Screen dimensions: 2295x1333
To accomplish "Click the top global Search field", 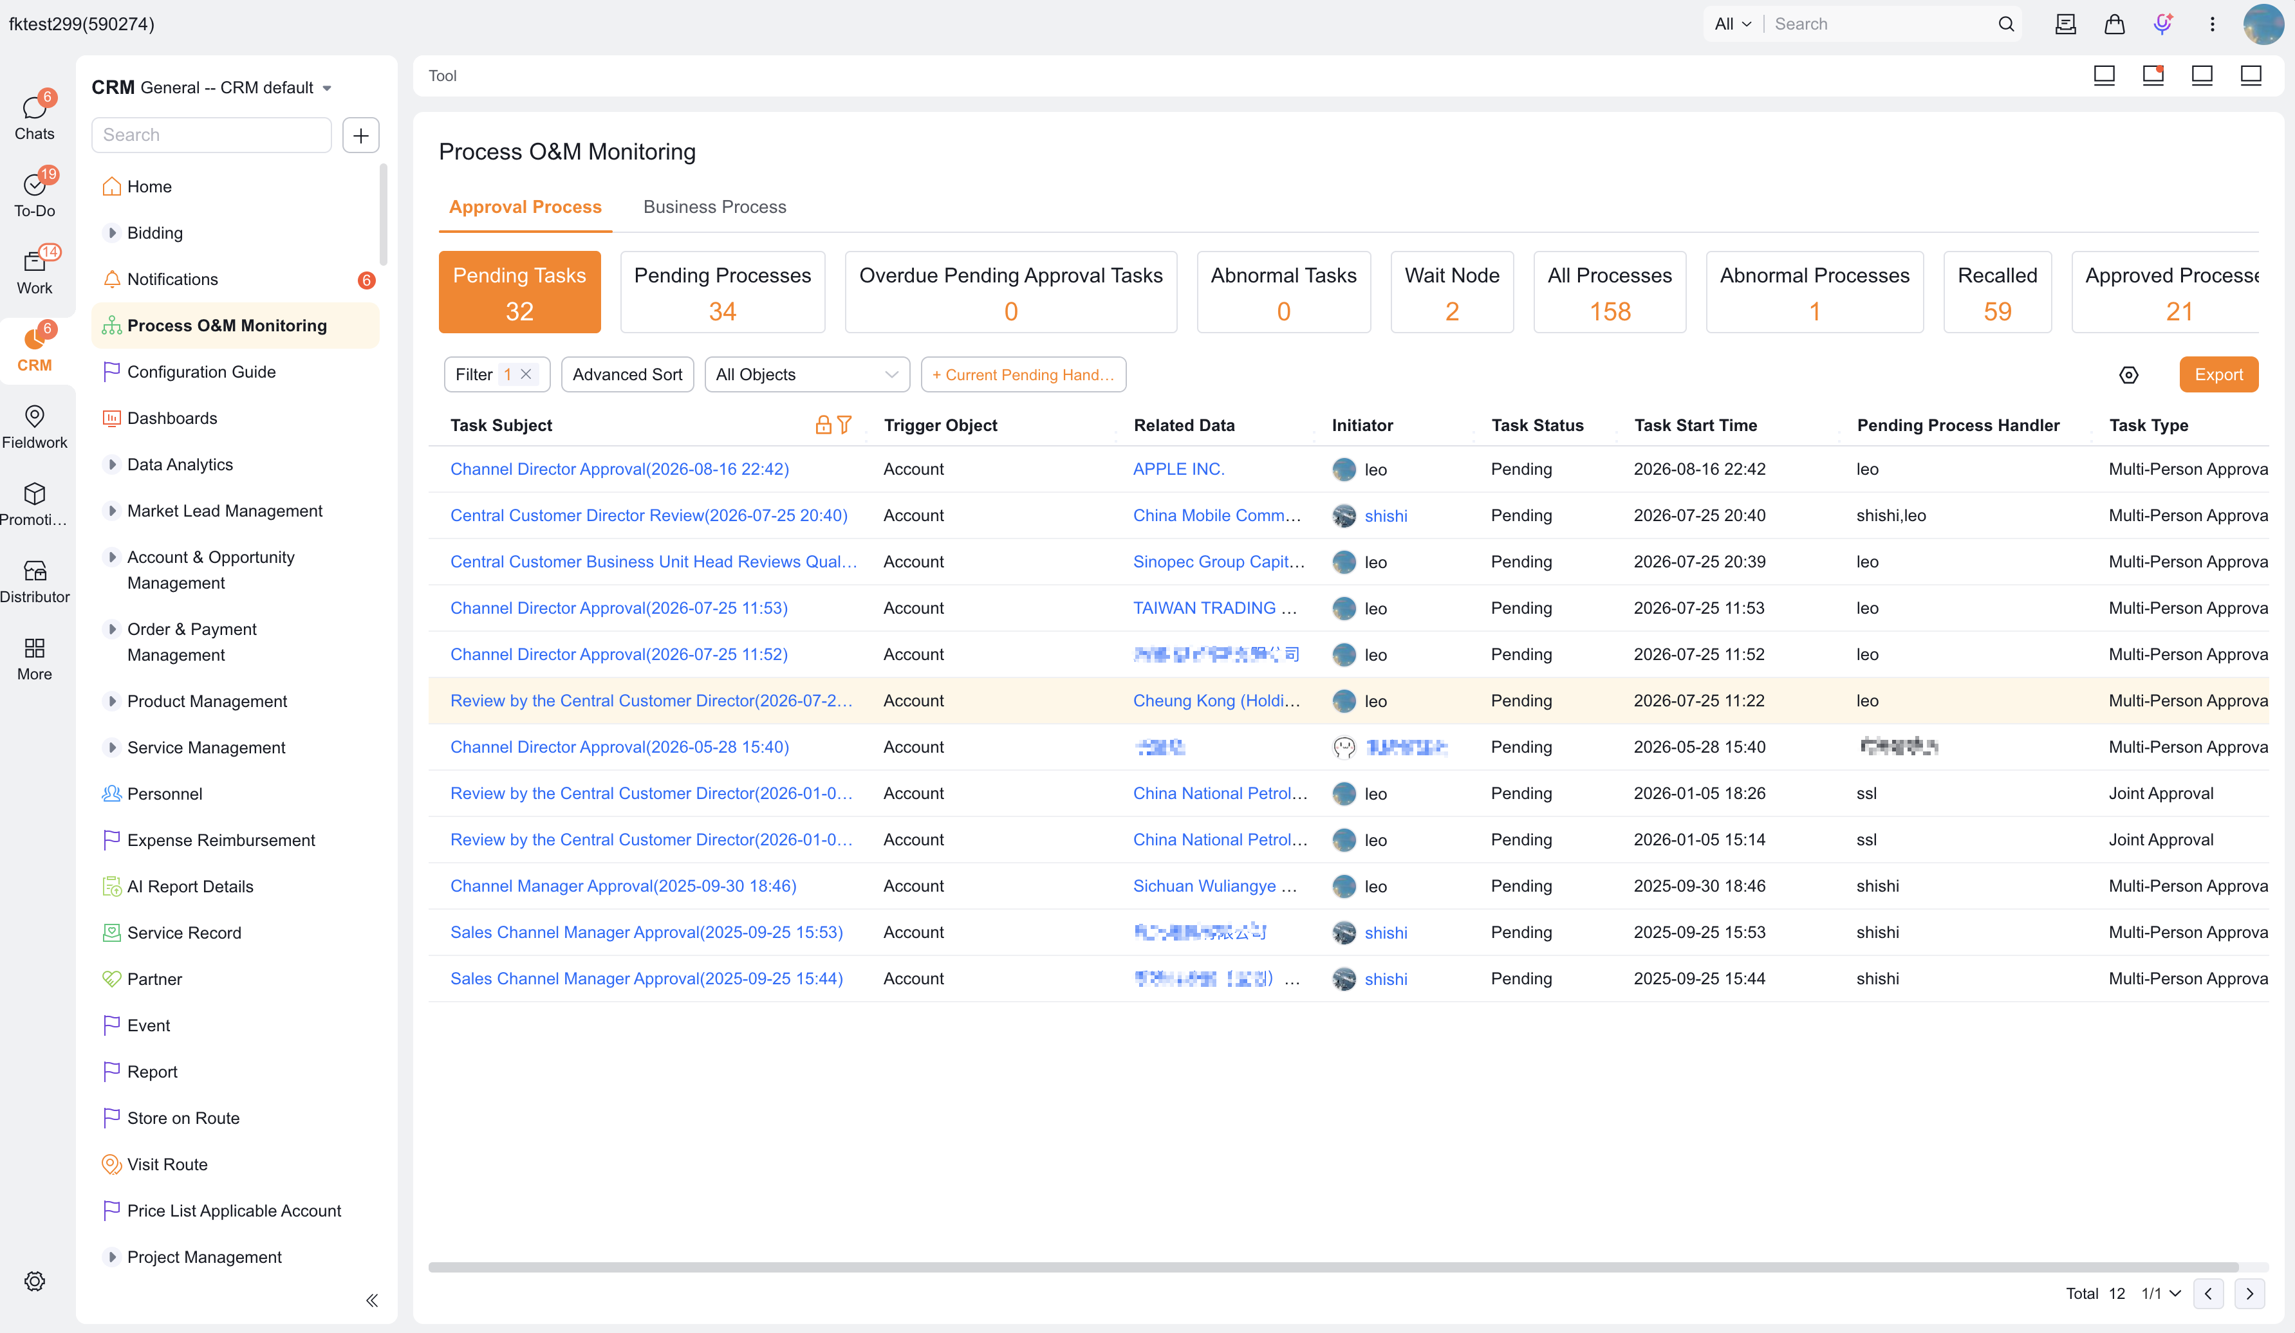I will [1881, 24].
